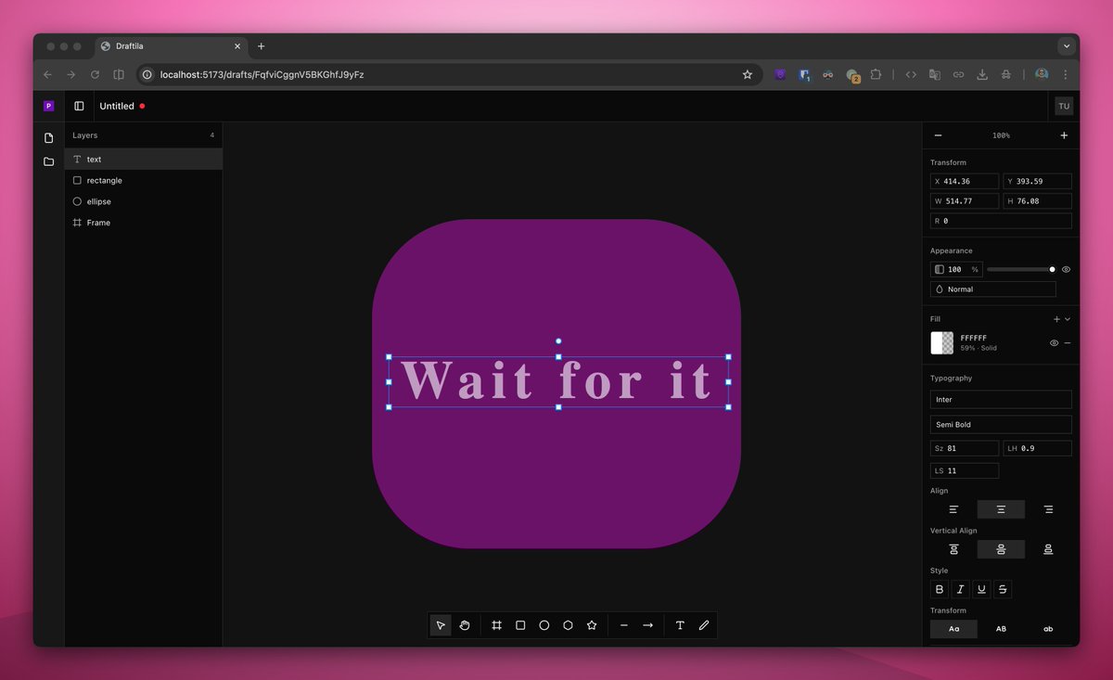Click the browser address bar URL
The width and height of the screenshot is (1113, 680).
(x=262, y=74)
